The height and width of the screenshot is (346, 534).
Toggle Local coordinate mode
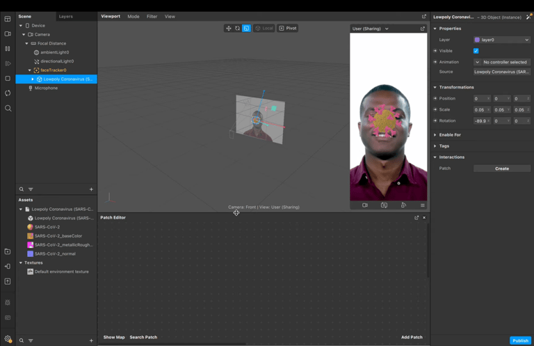[x=264, y=29]
